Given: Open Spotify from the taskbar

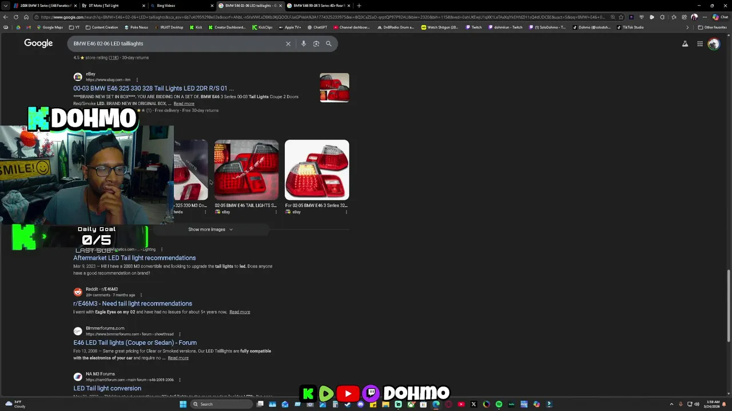Looking at the screenshot, I should (499, 404).
